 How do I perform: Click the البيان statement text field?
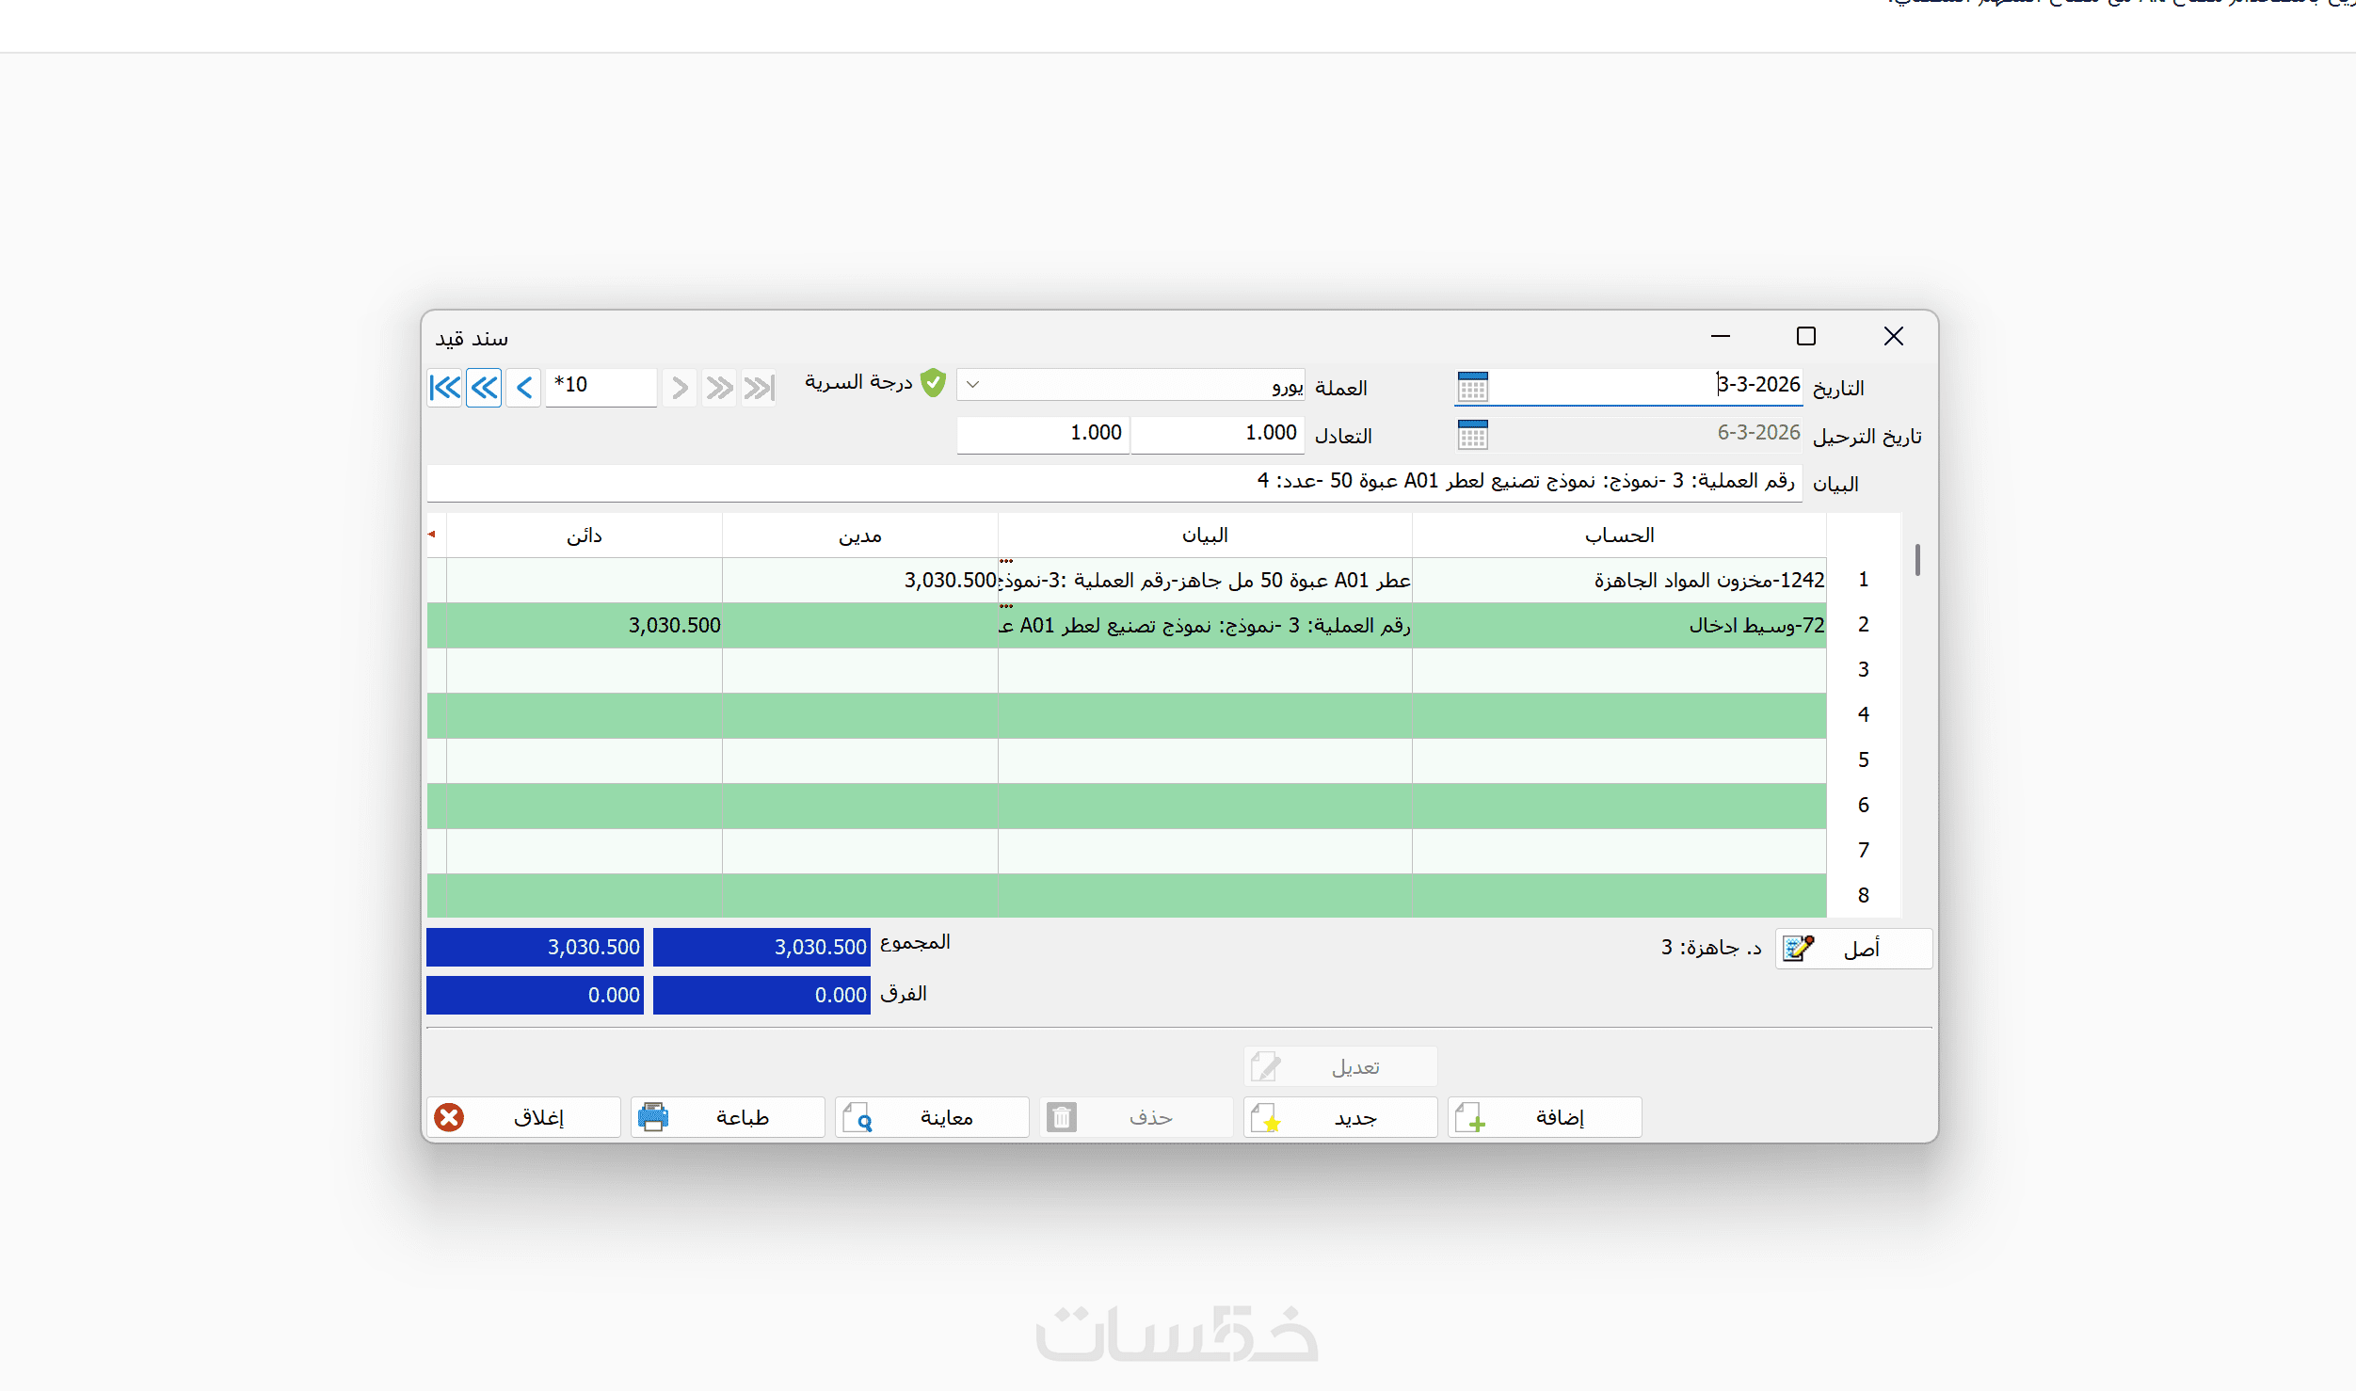[x=1114, y=482]
